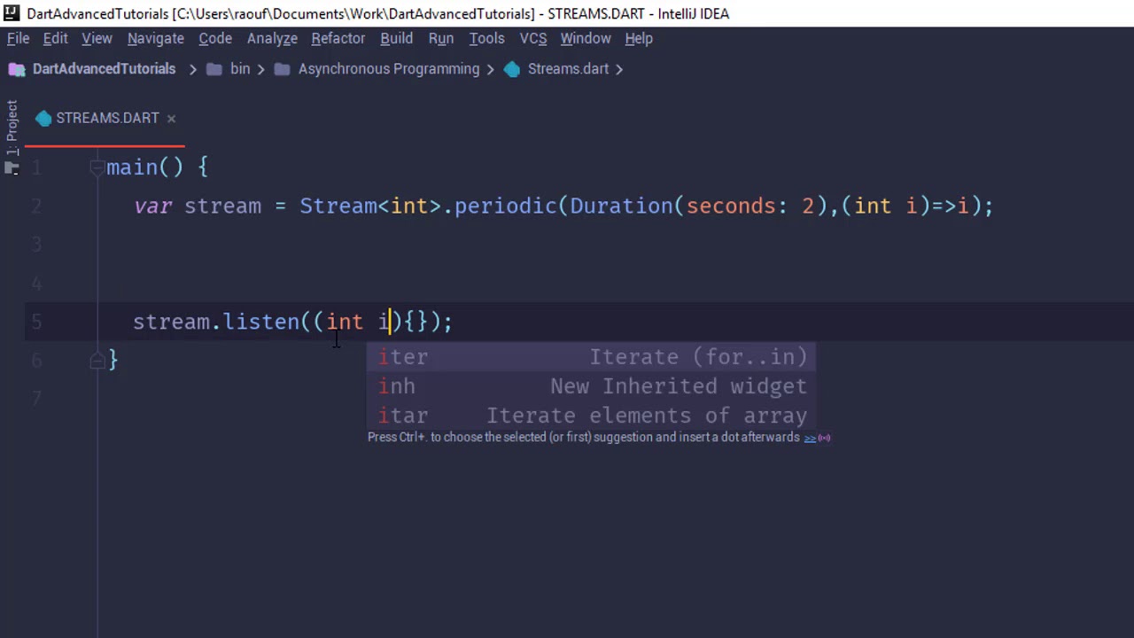Open the VCS menu
Screen dimensions: 1134x638
pos(532,39)
